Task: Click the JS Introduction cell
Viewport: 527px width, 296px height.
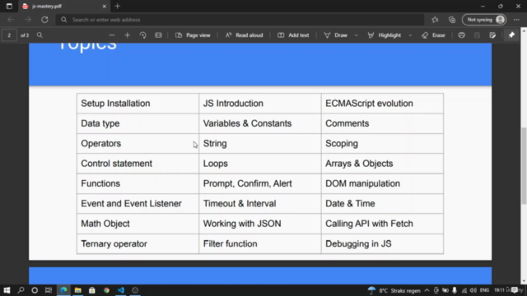Action: 260,104
